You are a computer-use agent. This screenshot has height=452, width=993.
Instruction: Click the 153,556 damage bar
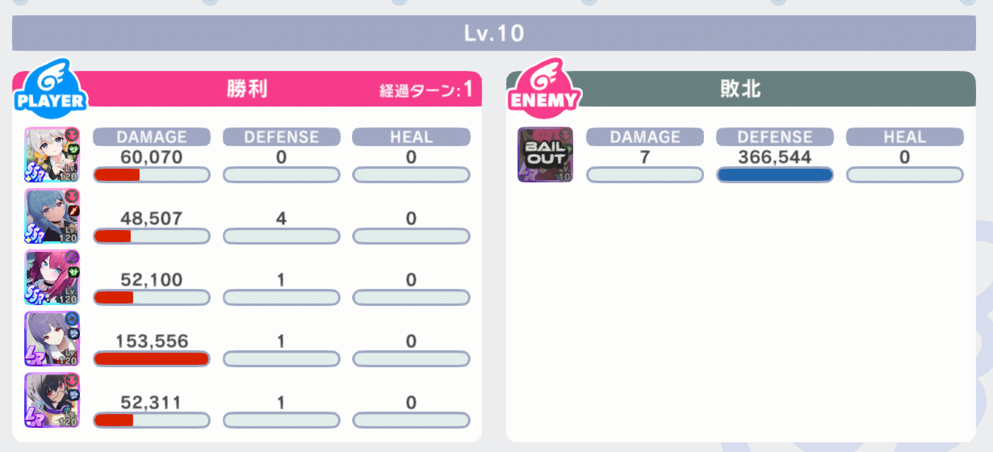point(152,358)
